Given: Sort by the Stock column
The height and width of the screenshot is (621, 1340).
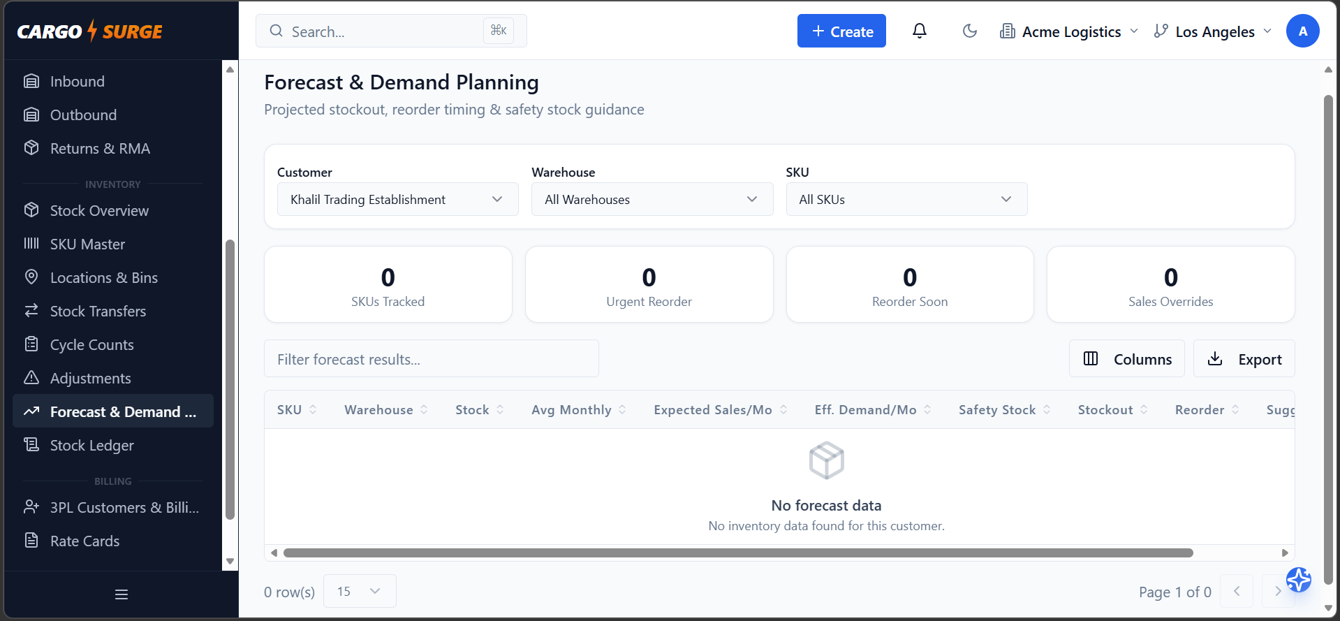Looking at the screenshot, I should click(x=480, y=410).
